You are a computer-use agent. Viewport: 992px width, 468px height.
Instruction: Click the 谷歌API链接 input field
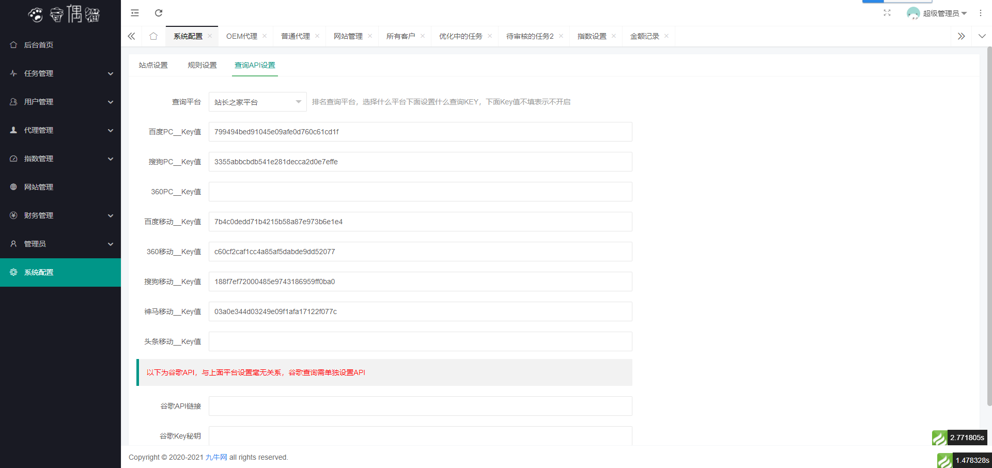421,406
